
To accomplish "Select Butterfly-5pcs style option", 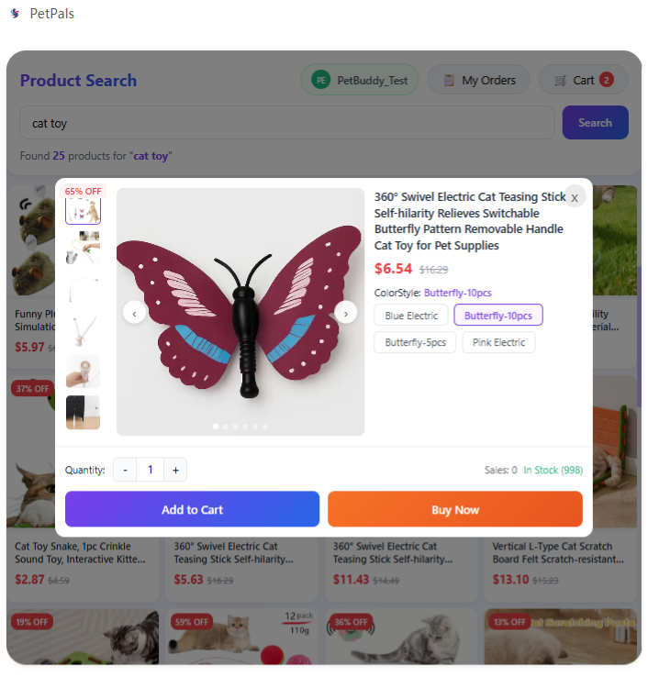I will [415, 342].
